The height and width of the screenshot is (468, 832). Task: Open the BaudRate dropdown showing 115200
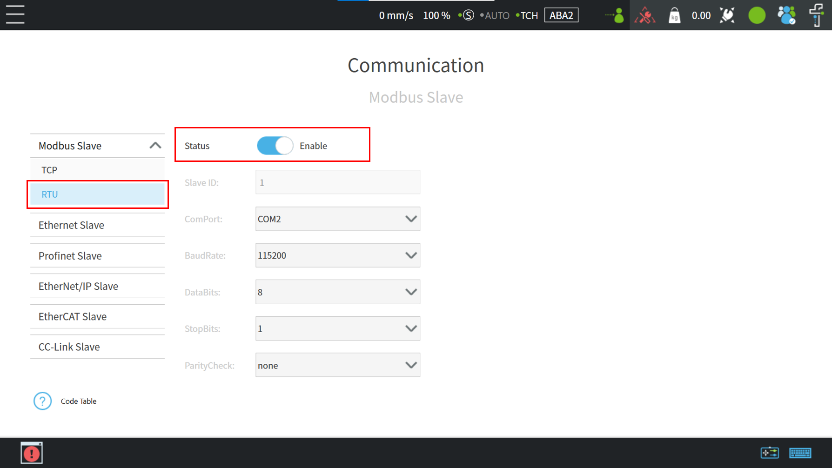pyautogui.click(x=337, y=255)
